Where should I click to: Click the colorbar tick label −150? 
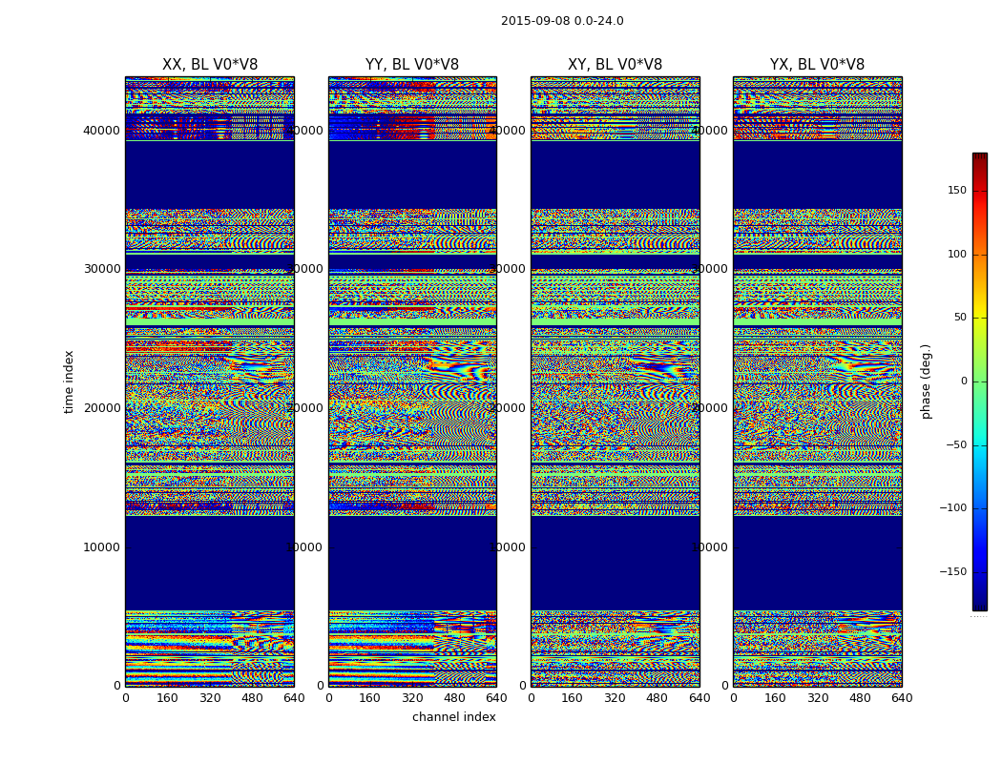953,571
